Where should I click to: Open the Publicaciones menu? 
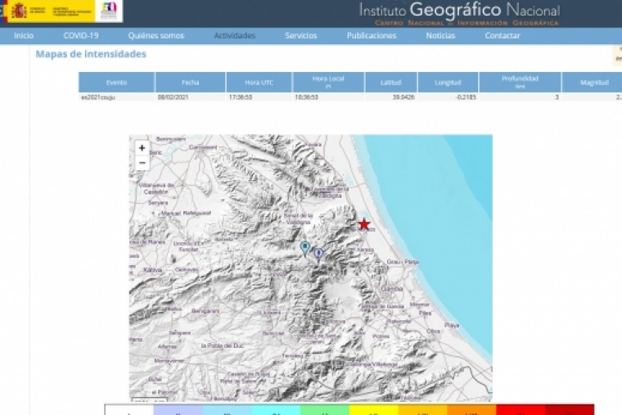(372, 36)
